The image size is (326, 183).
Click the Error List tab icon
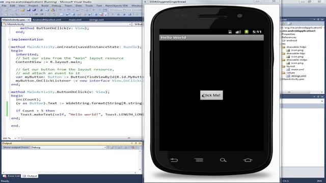point(5,176)
